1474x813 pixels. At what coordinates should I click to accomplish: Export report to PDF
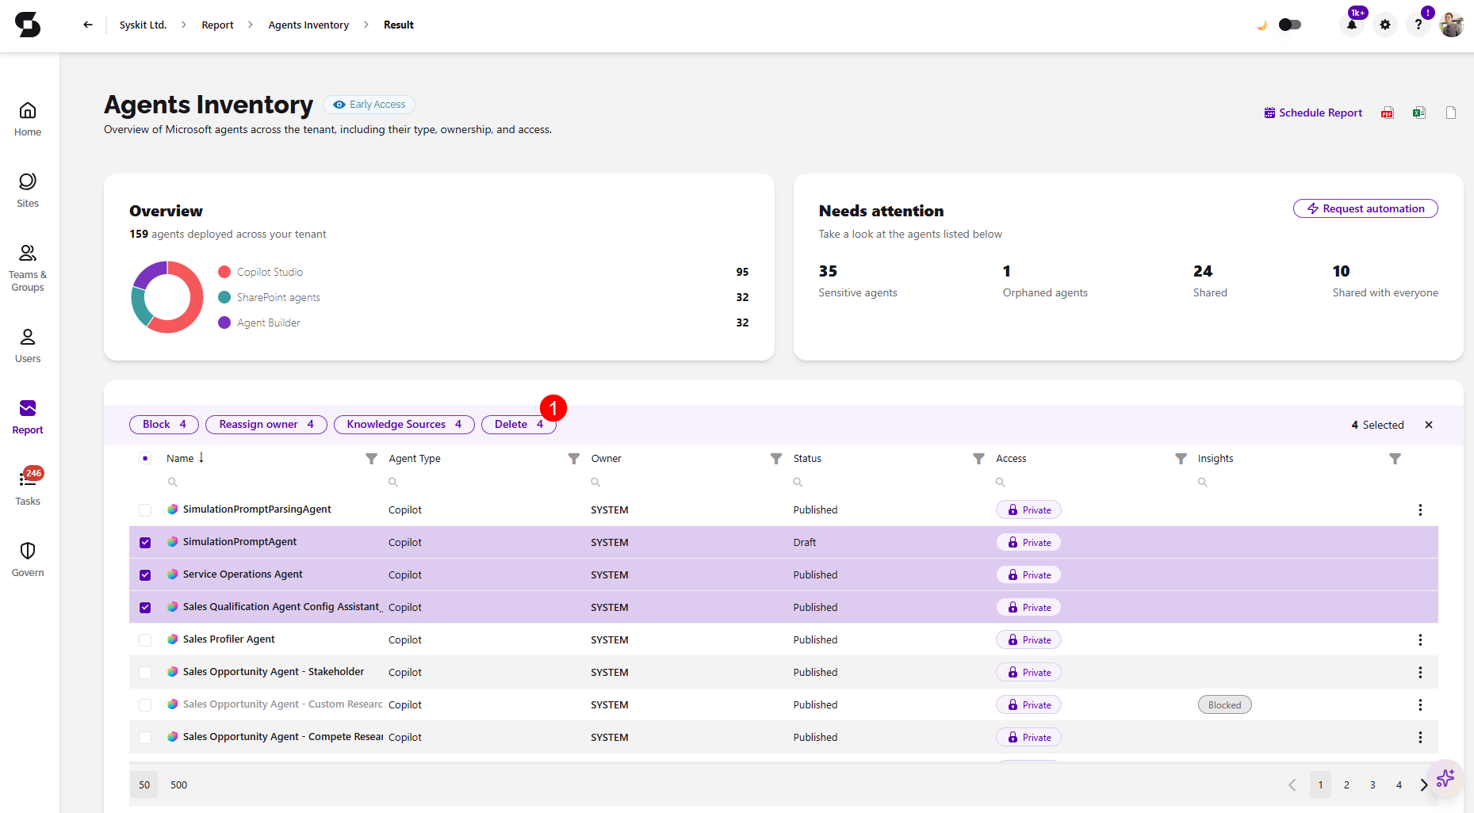(x=1388, y=113)
